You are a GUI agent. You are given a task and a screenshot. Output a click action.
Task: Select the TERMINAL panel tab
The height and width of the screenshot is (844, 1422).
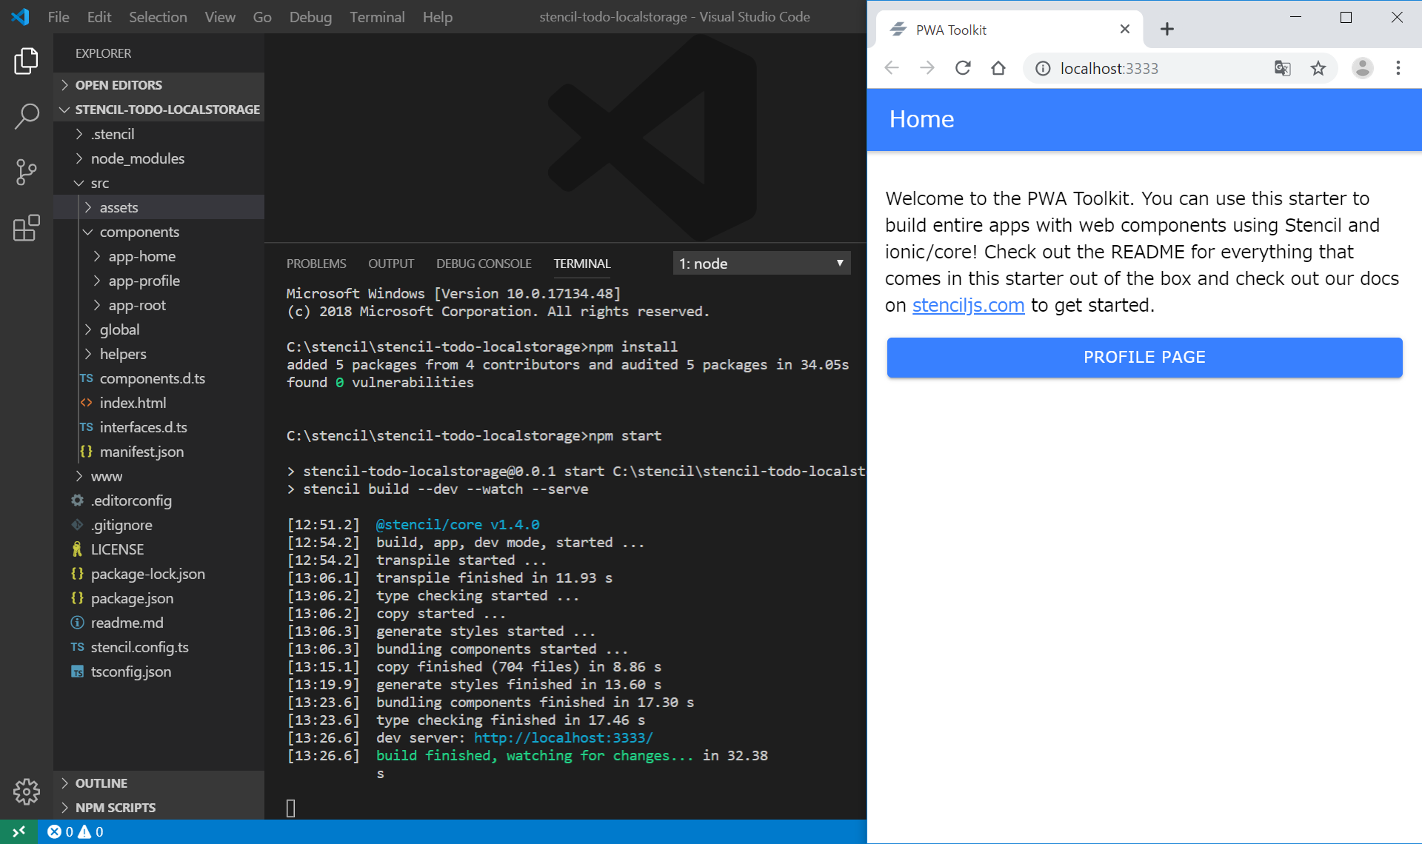582,264
